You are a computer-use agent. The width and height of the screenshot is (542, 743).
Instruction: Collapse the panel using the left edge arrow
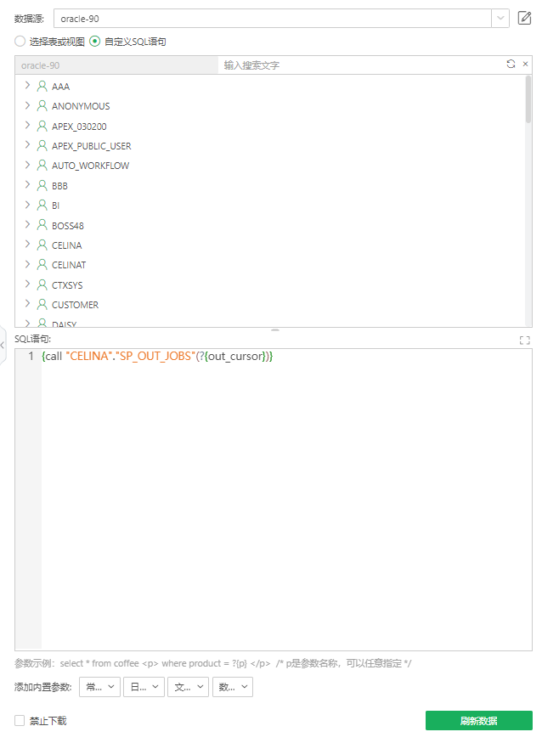coord(4,345)
